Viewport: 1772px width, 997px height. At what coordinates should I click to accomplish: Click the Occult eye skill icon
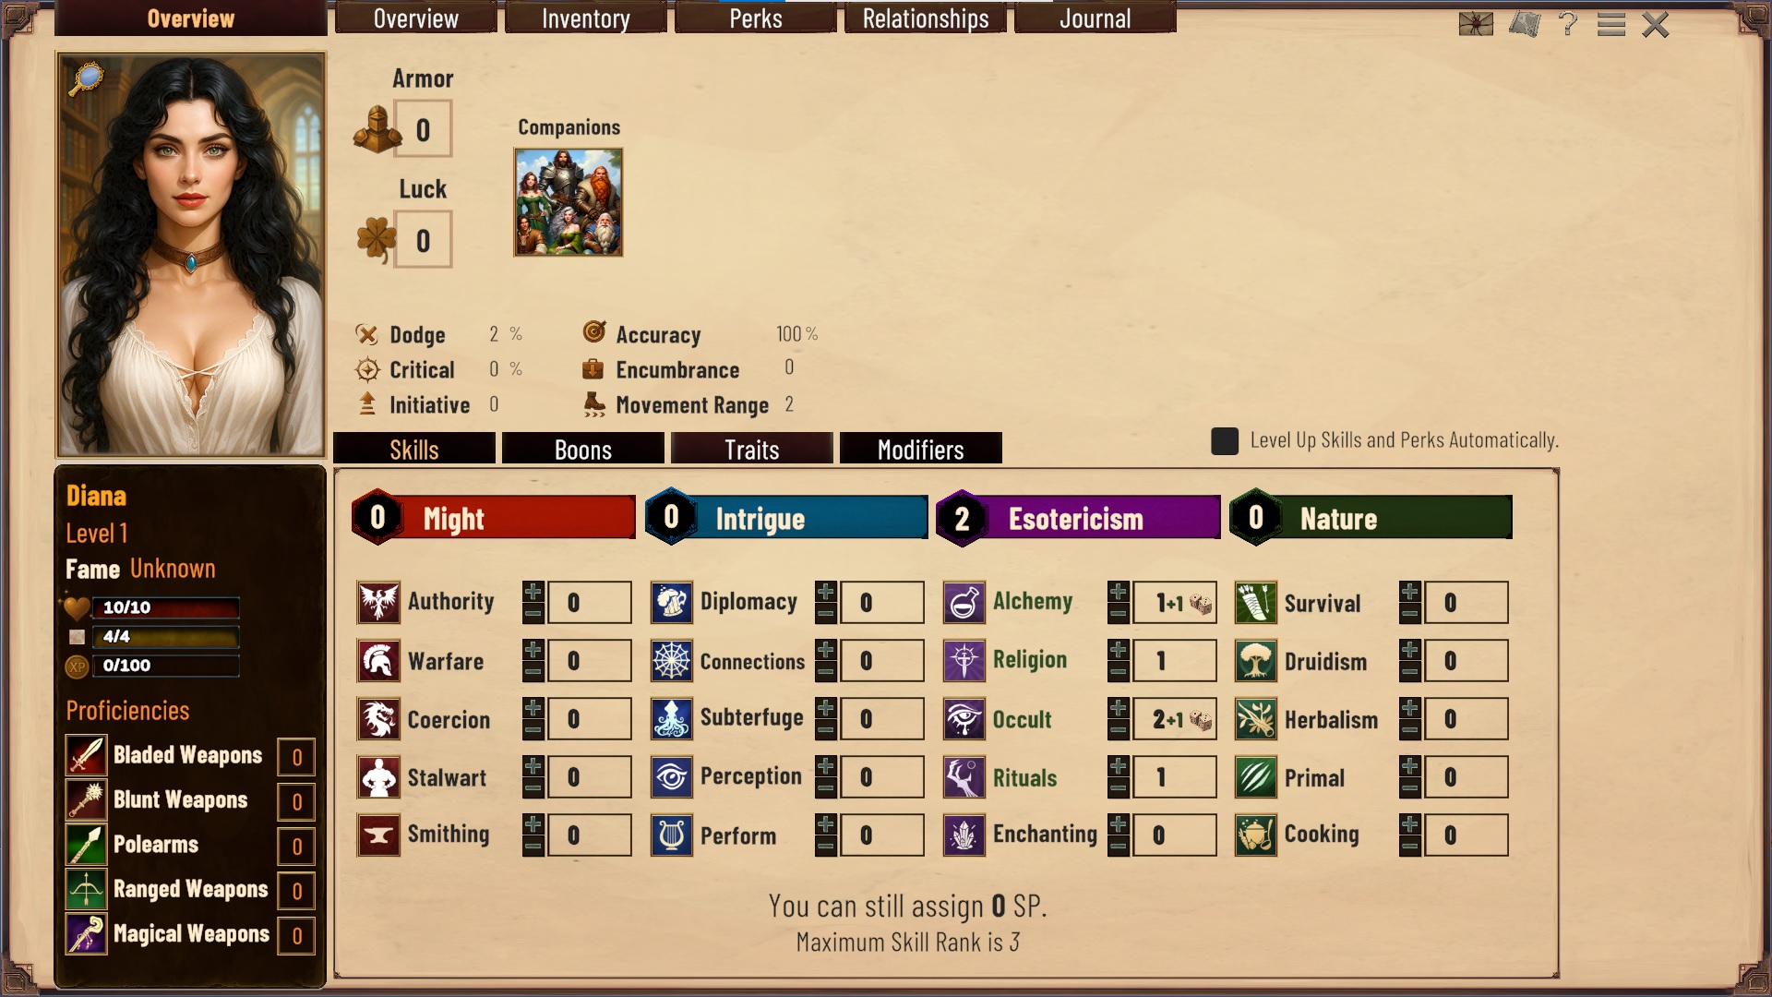tap(964, 719)
